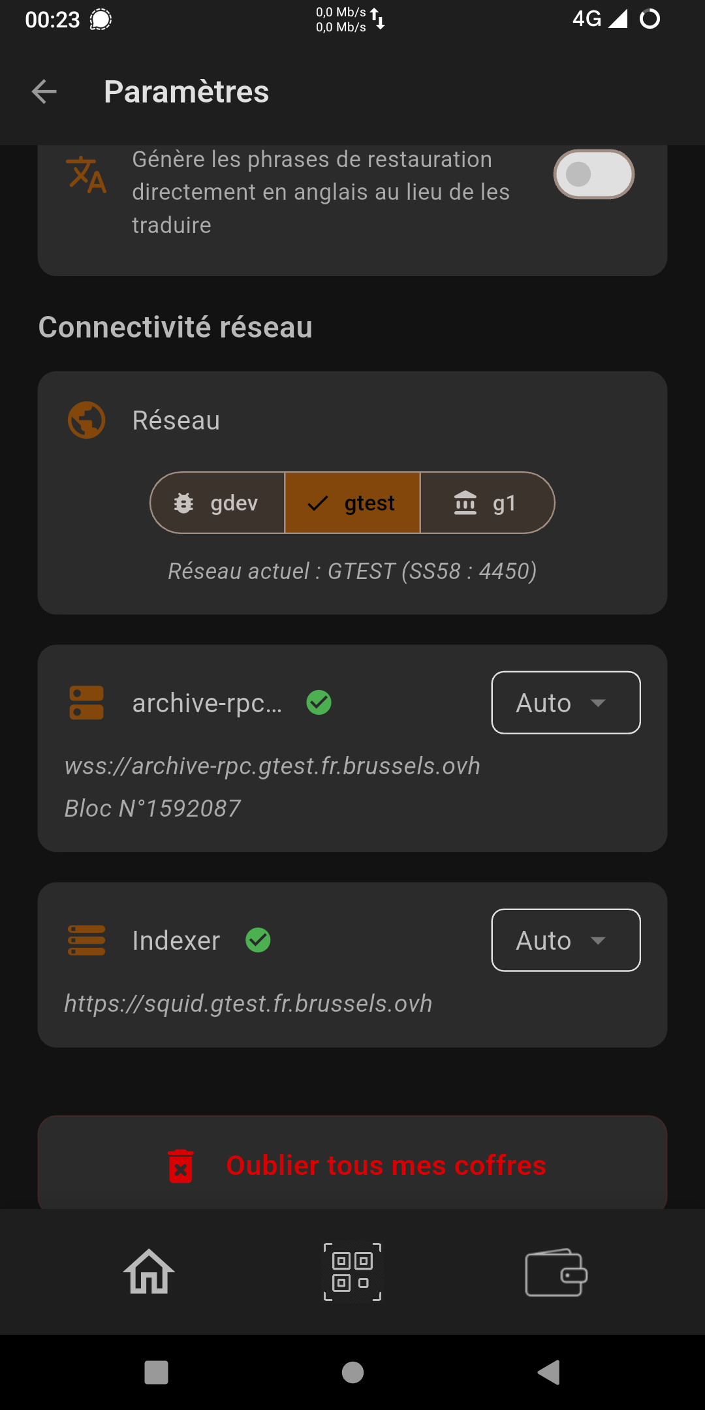Tap the wss archive-rpc endpoint URL

click(272, 766)
